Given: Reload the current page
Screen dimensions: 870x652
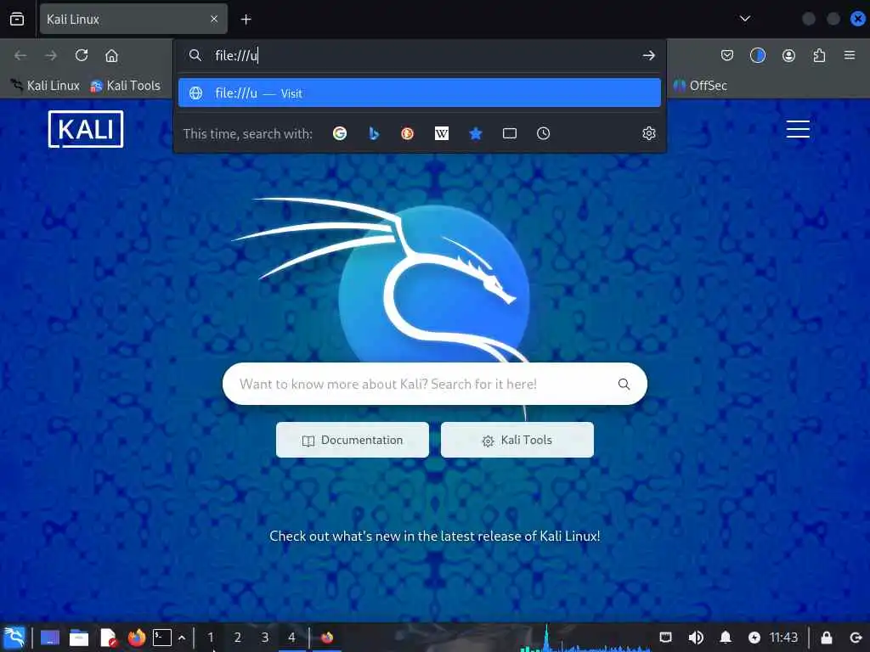Looking at the screenshot, I should point(82,55).
